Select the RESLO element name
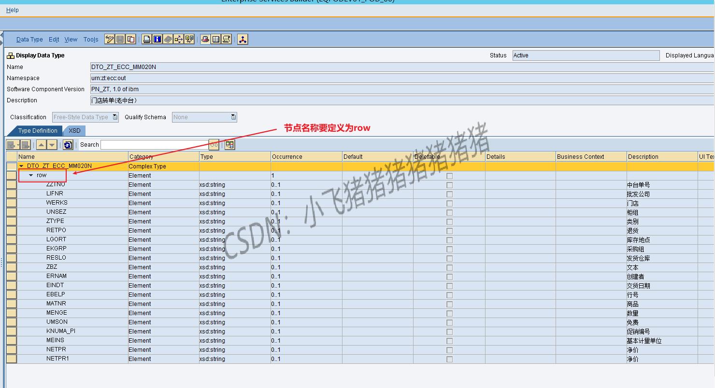 point(56,258)
